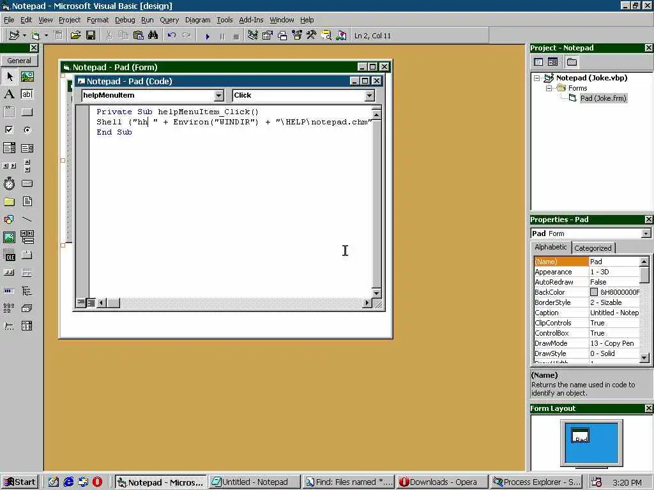Screen dimensions: 654x490
Task: Open the Form Layout Window toolbar icon
Action: [282, 36]
